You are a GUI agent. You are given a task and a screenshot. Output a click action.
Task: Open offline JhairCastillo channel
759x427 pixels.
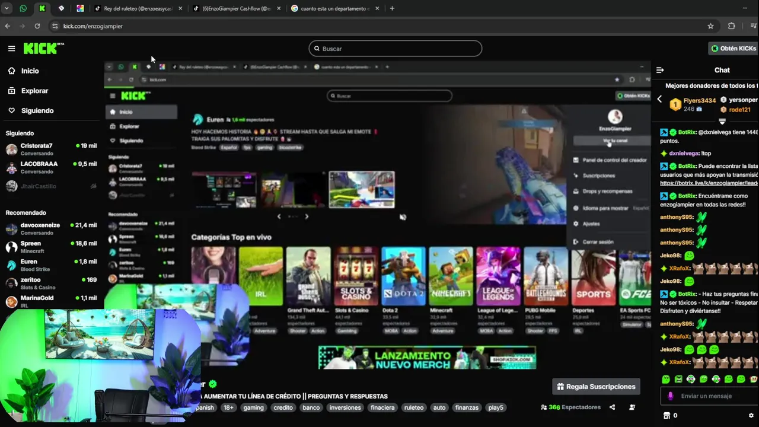click(52, 186)
